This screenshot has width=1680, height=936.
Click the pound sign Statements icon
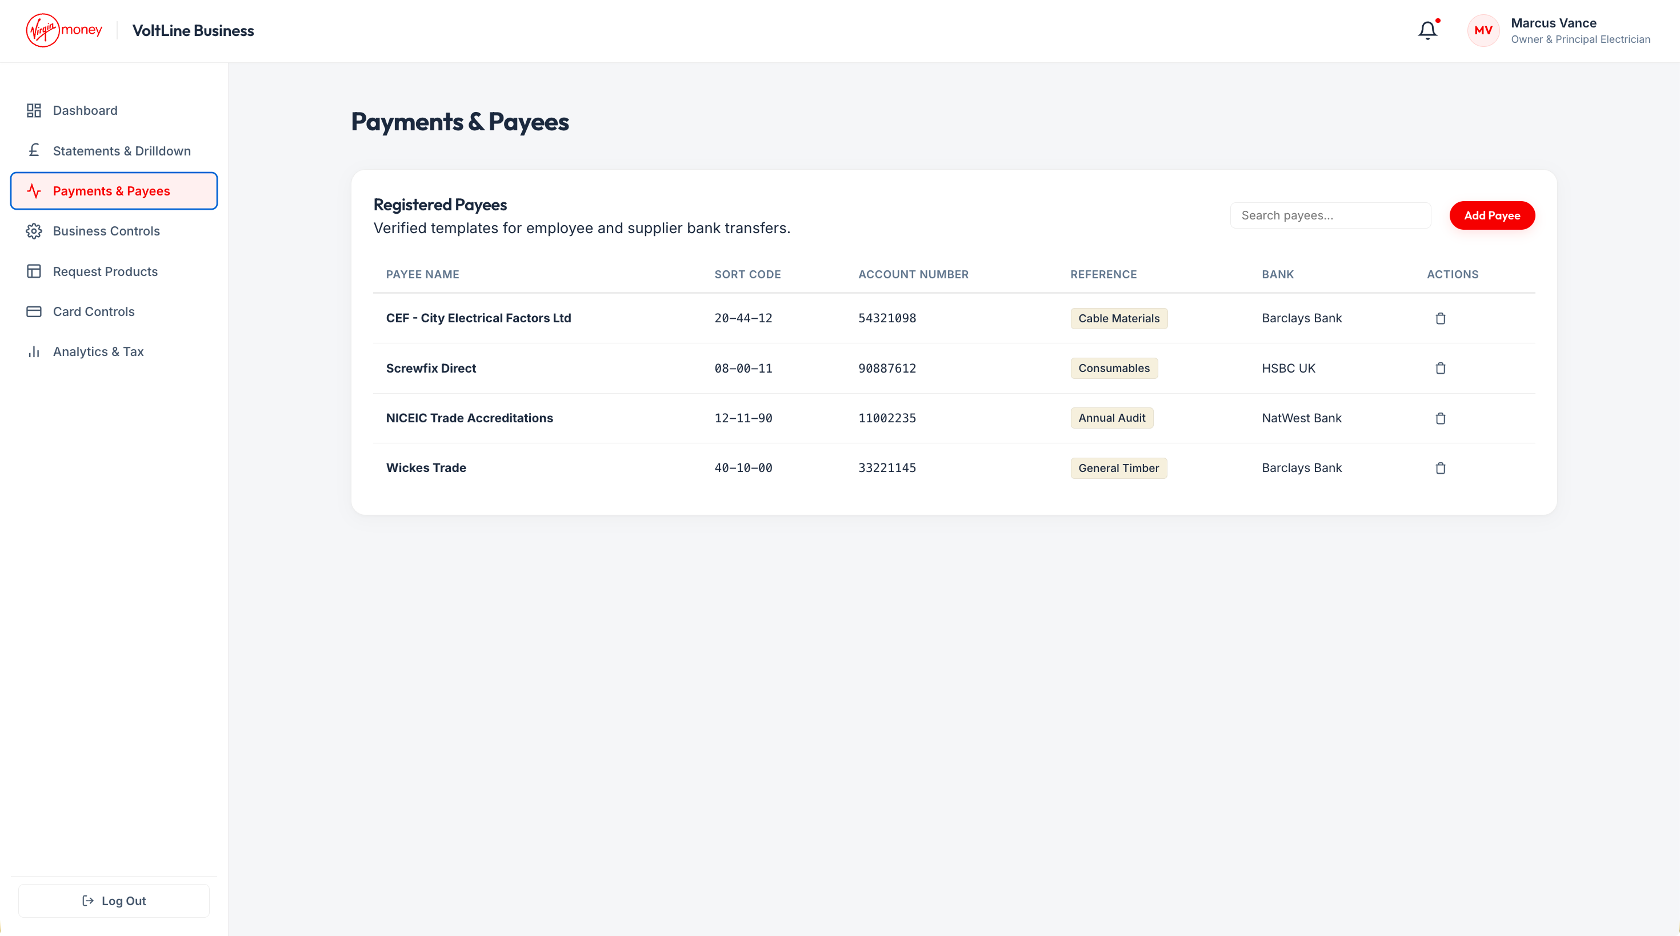(x=34, y=151)
